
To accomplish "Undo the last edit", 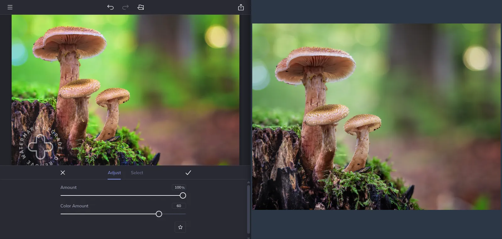I will pos(110,7).
